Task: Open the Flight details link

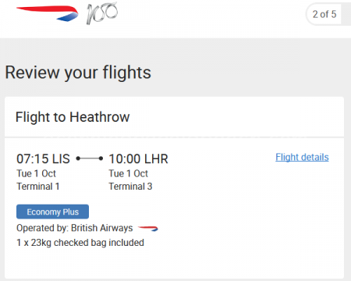Action: coord(302,157)
